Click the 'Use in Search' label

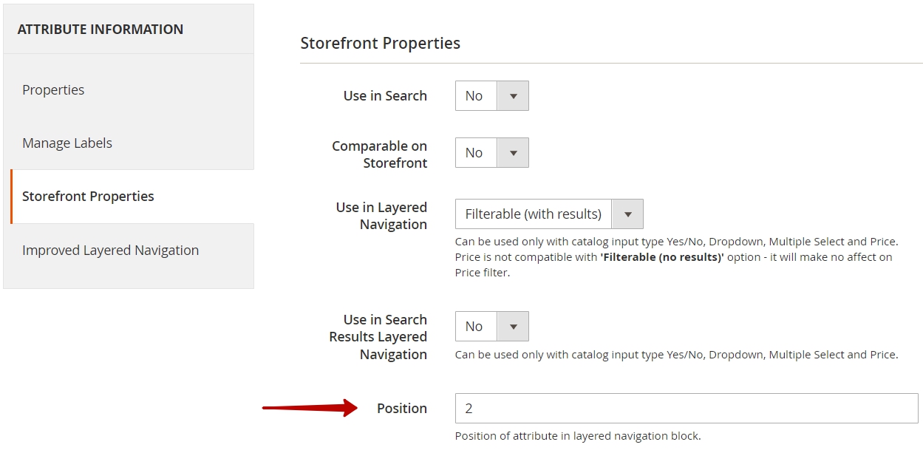[x=385, y=96]
